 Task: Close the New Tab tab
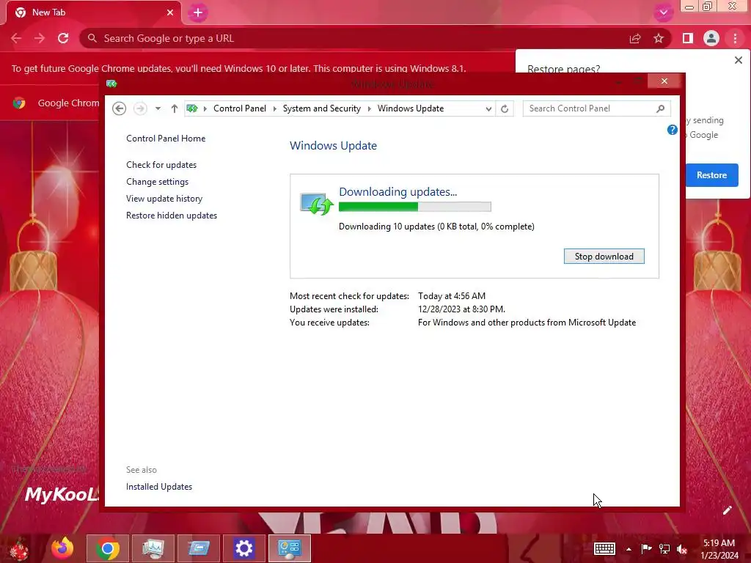point(170,13)
